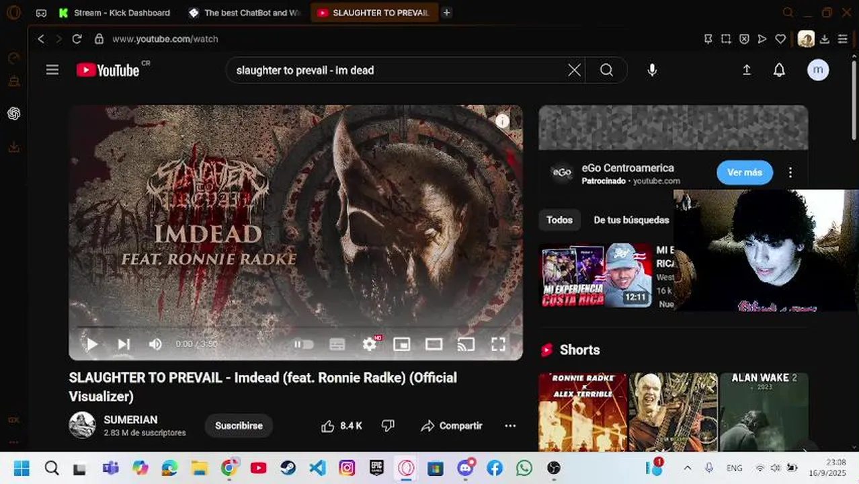Click the YouTube search magnifier button
The height and width of the screenshot is (484, 859).
(x=606, y=70)
